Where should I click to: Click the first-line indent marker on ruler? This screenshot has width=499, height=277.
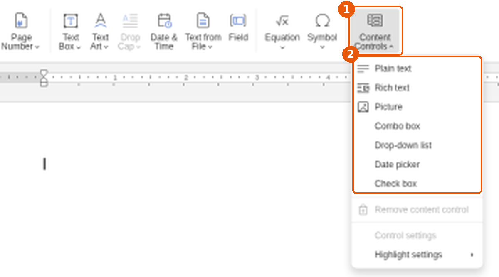pyautogui.click(x=44, y=73)
